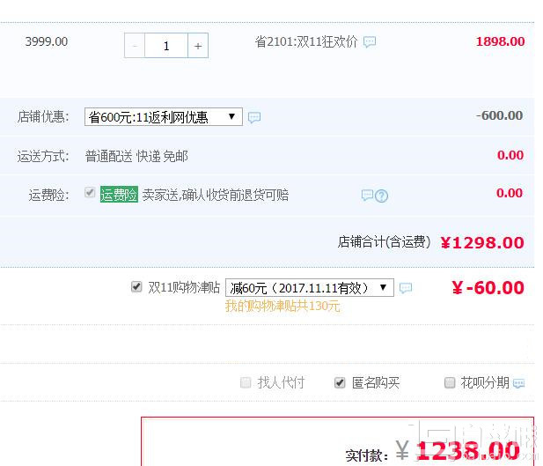Toggle the 运费险 checkbox
Image resolution: width=543 pixels, height=466 pixels.
(90, 192)
